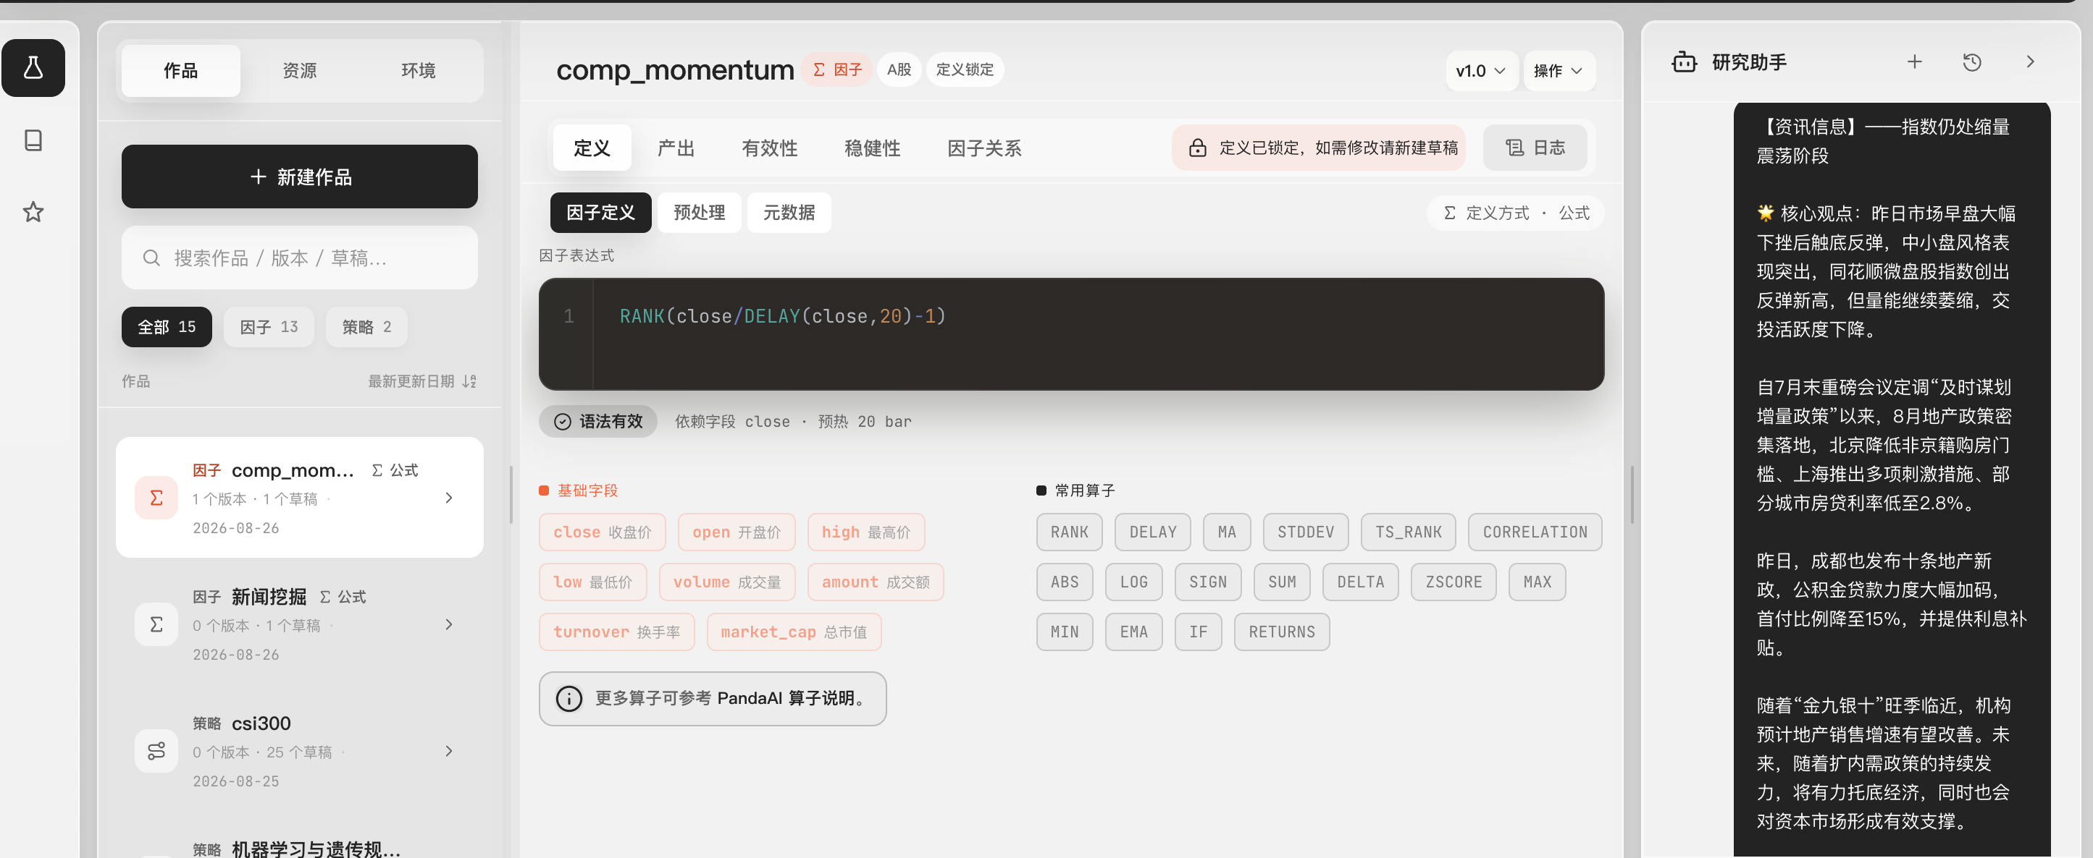Click the 新建作品 button
2093x858 pixels.
299,177
